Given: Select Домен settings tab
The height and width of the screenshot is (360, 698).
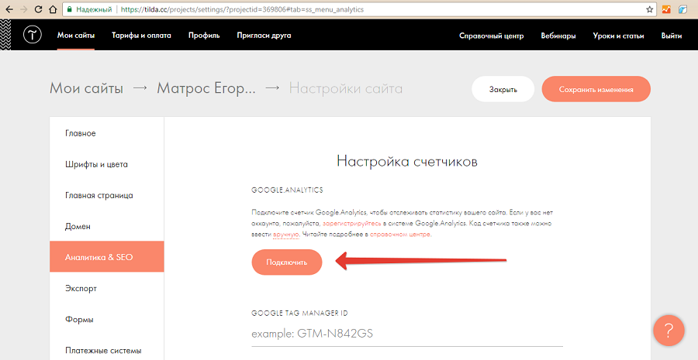Looking at the screenshot, I should click(107, 226).
